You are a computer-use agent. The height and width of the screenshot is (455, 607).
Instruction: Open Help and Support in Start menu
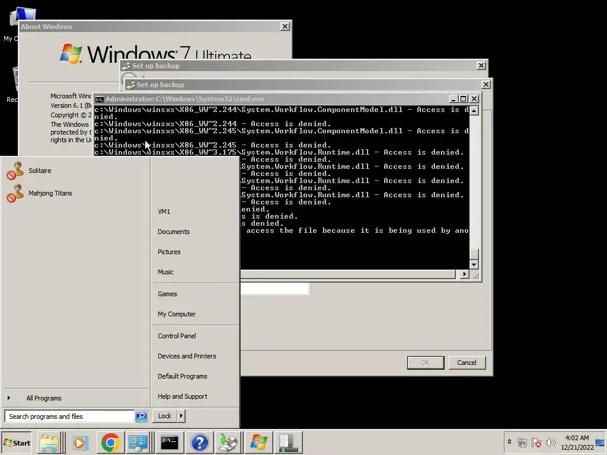[x=195, y=396]
